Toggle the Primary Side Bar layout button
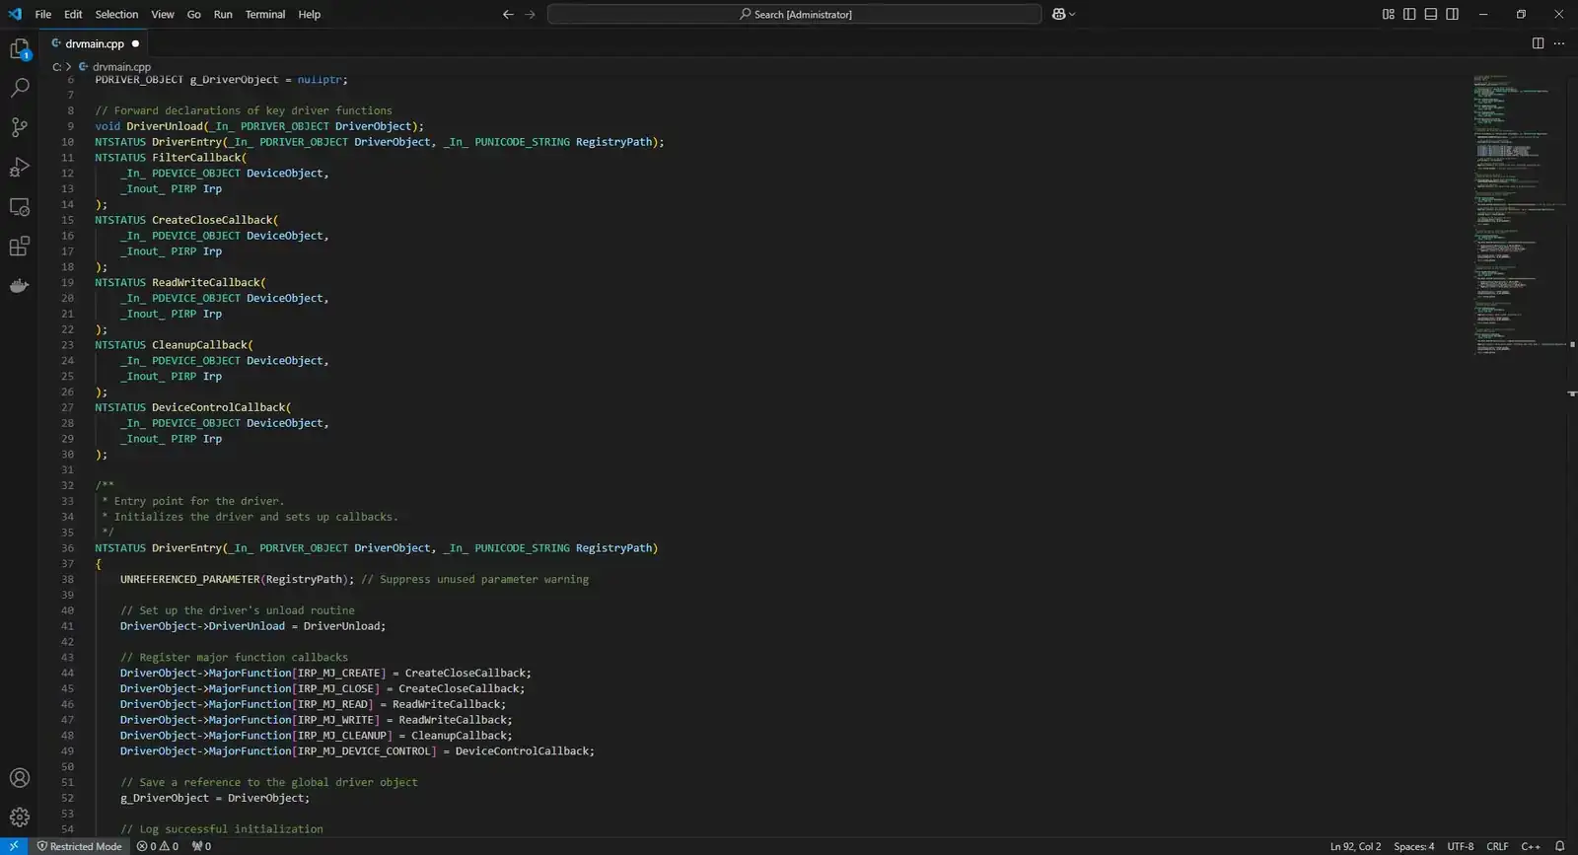 (x=1409, y=14)
